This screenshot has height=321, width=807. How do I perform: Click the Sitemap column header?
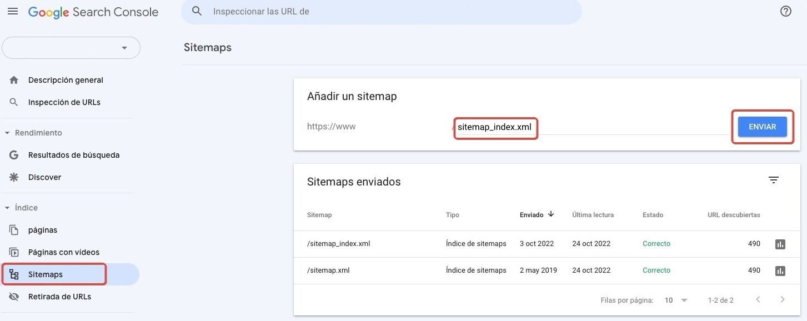coord(319,215)
